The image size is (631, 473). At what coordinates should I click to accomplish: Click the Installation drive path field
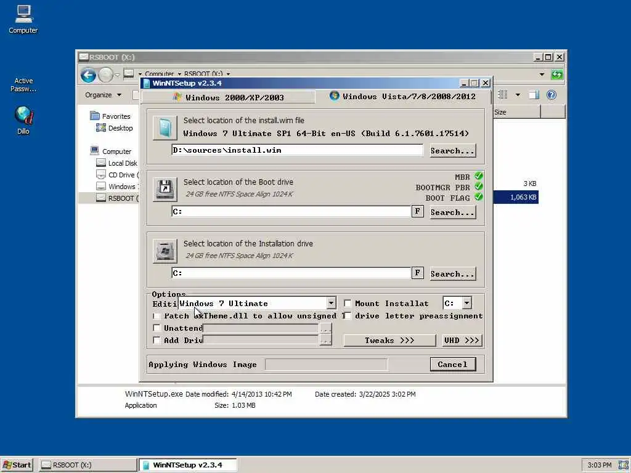pyautogui.click(x=291, y=273)
